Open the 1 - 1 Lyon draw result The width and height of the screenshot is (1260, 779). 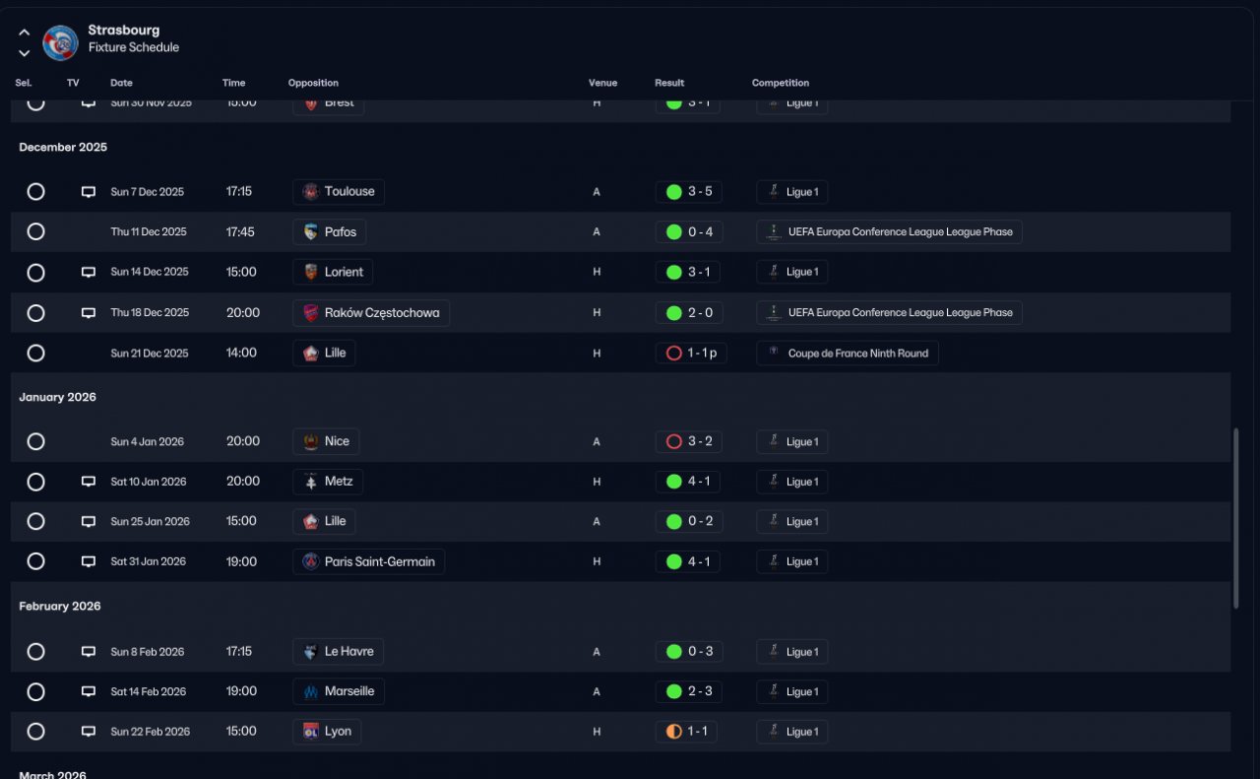coord(688,732)
